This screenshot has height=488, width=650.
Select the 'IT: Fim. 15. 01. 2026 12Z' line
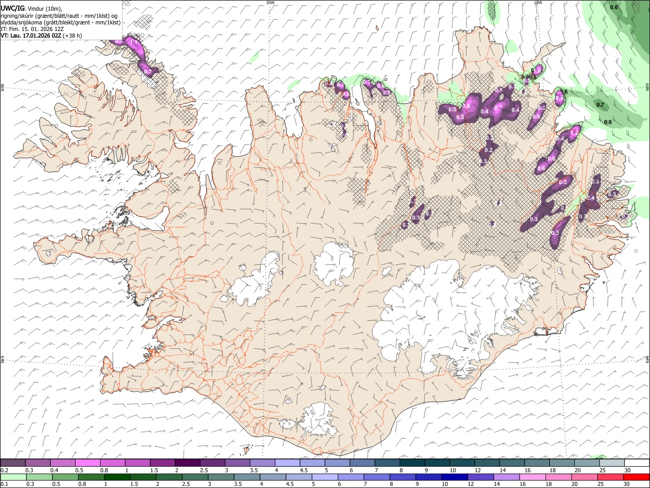pos(32,29)
